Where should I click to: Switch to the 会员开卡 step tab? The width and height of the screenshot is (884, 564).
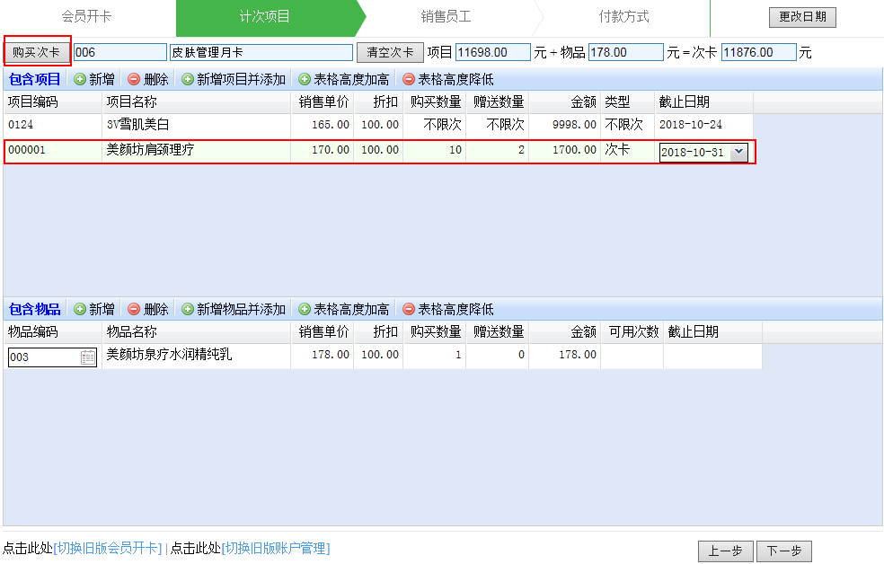[86, 17]
